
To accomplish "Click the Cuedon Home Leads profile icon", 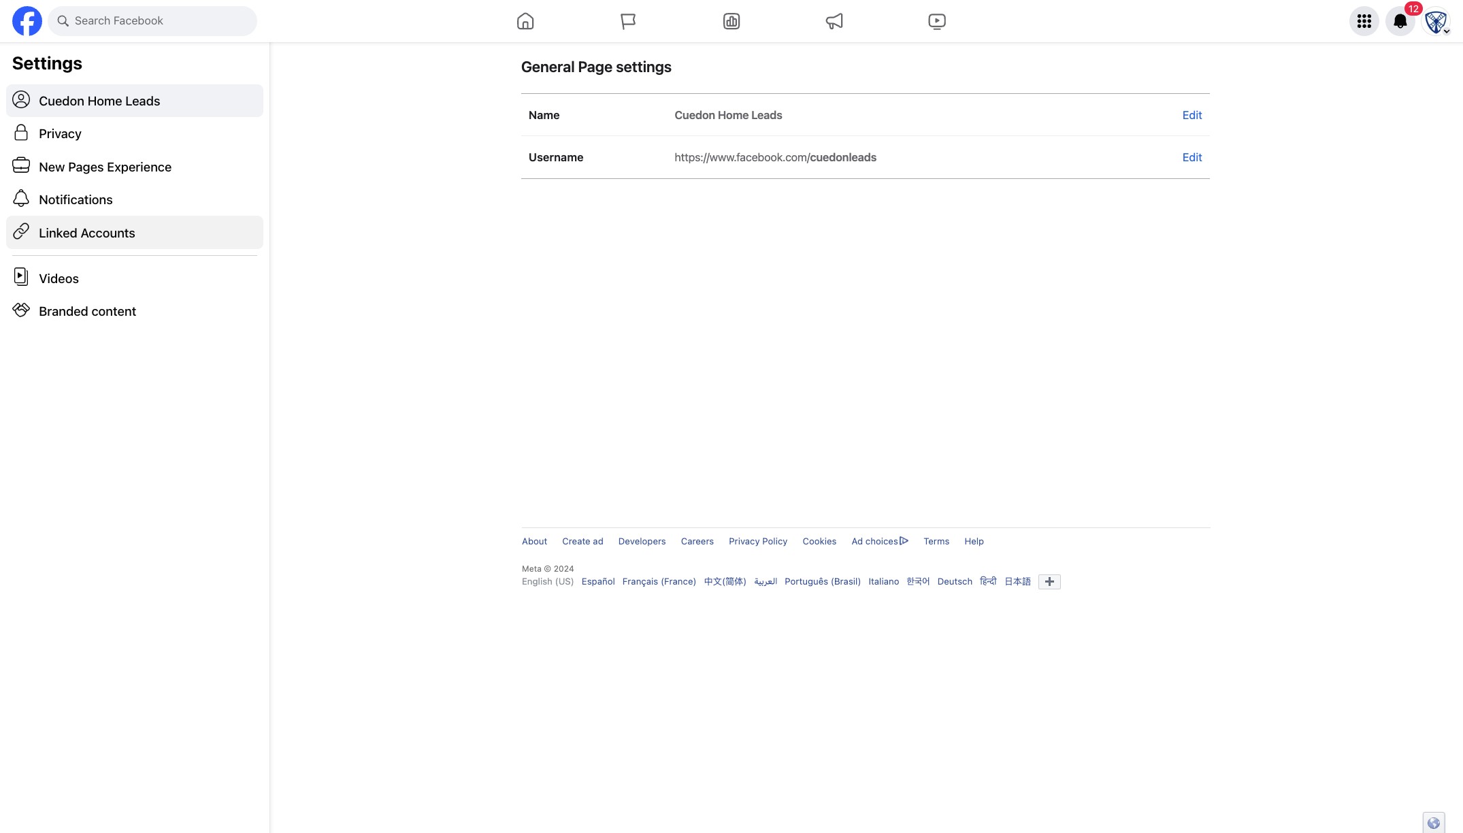I will (21, 100).
